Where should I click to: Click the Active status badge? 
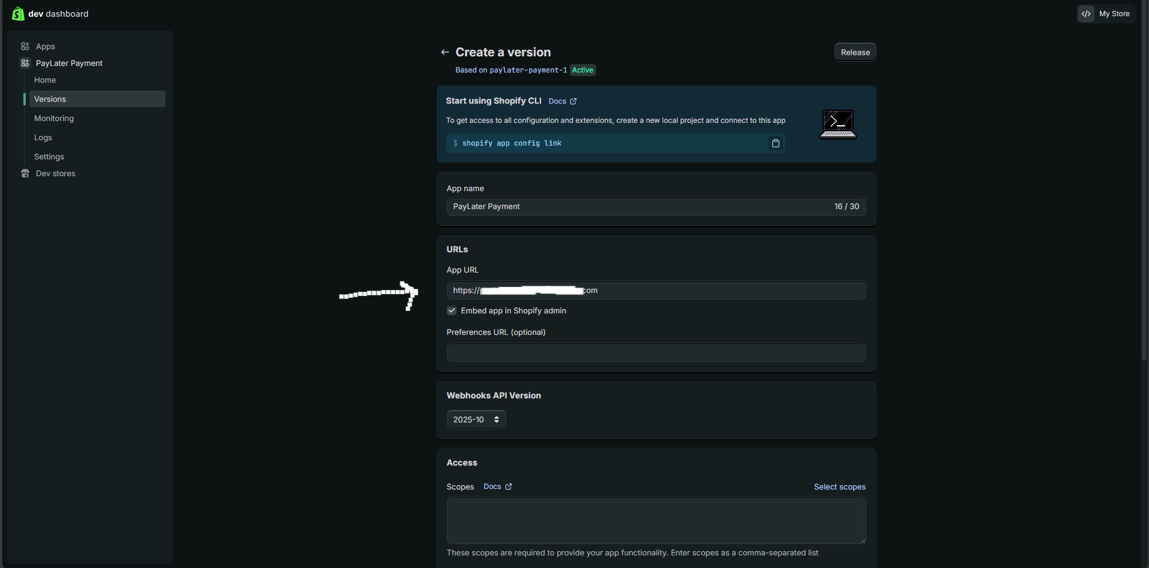582,70
